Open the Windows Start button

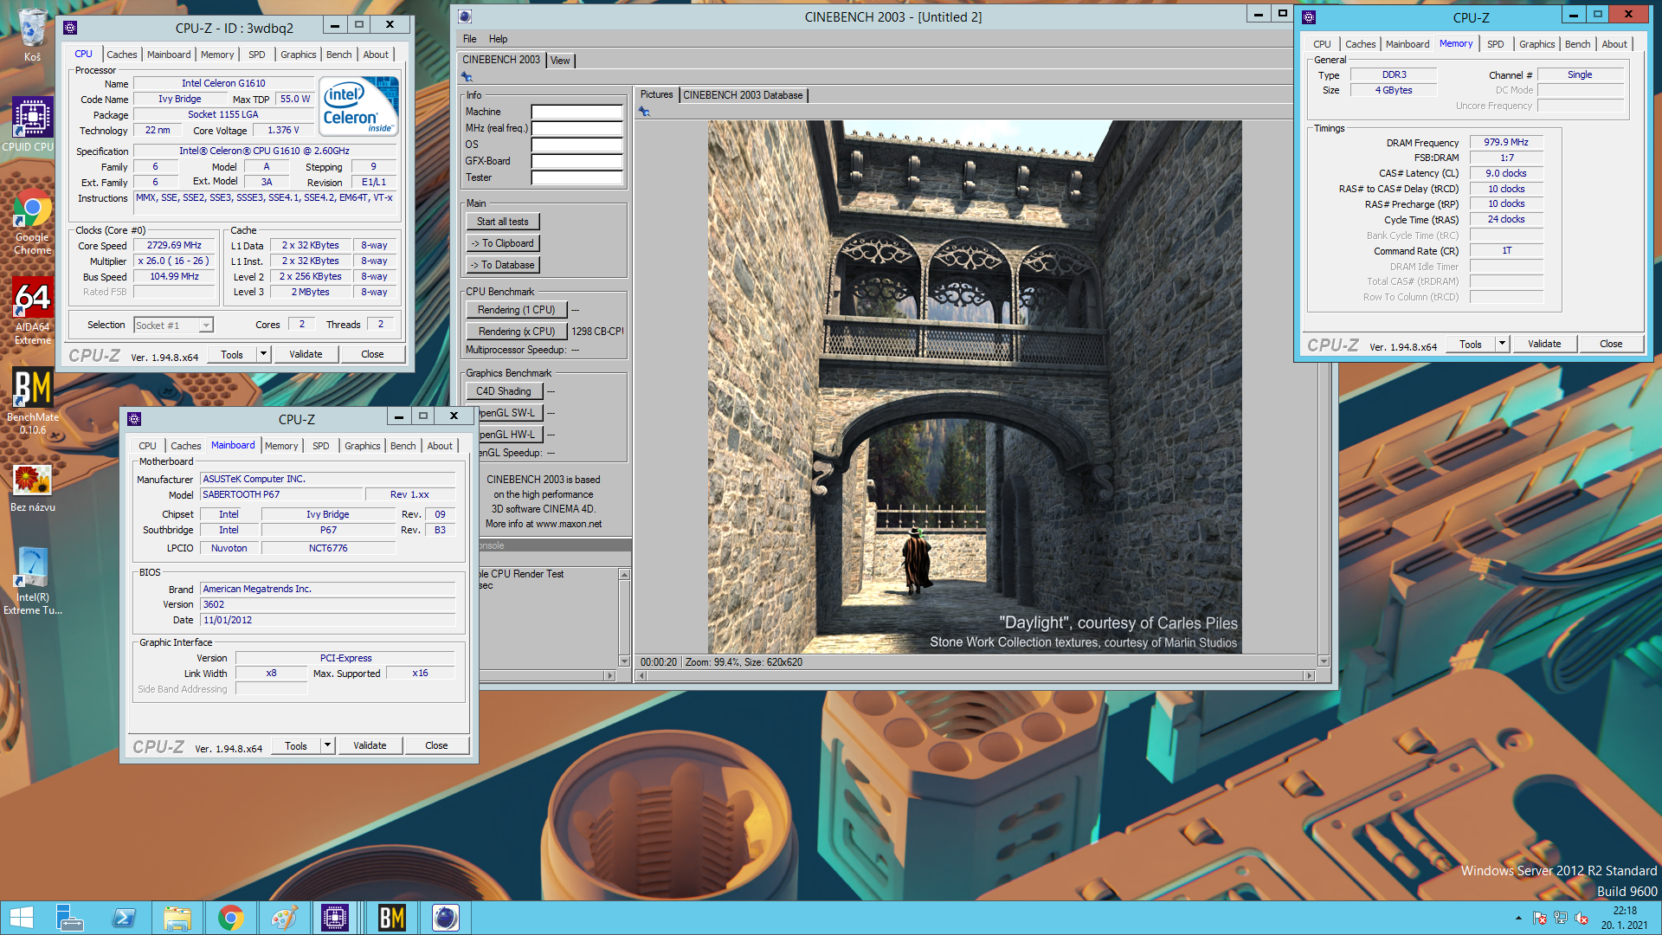(22, 918)
